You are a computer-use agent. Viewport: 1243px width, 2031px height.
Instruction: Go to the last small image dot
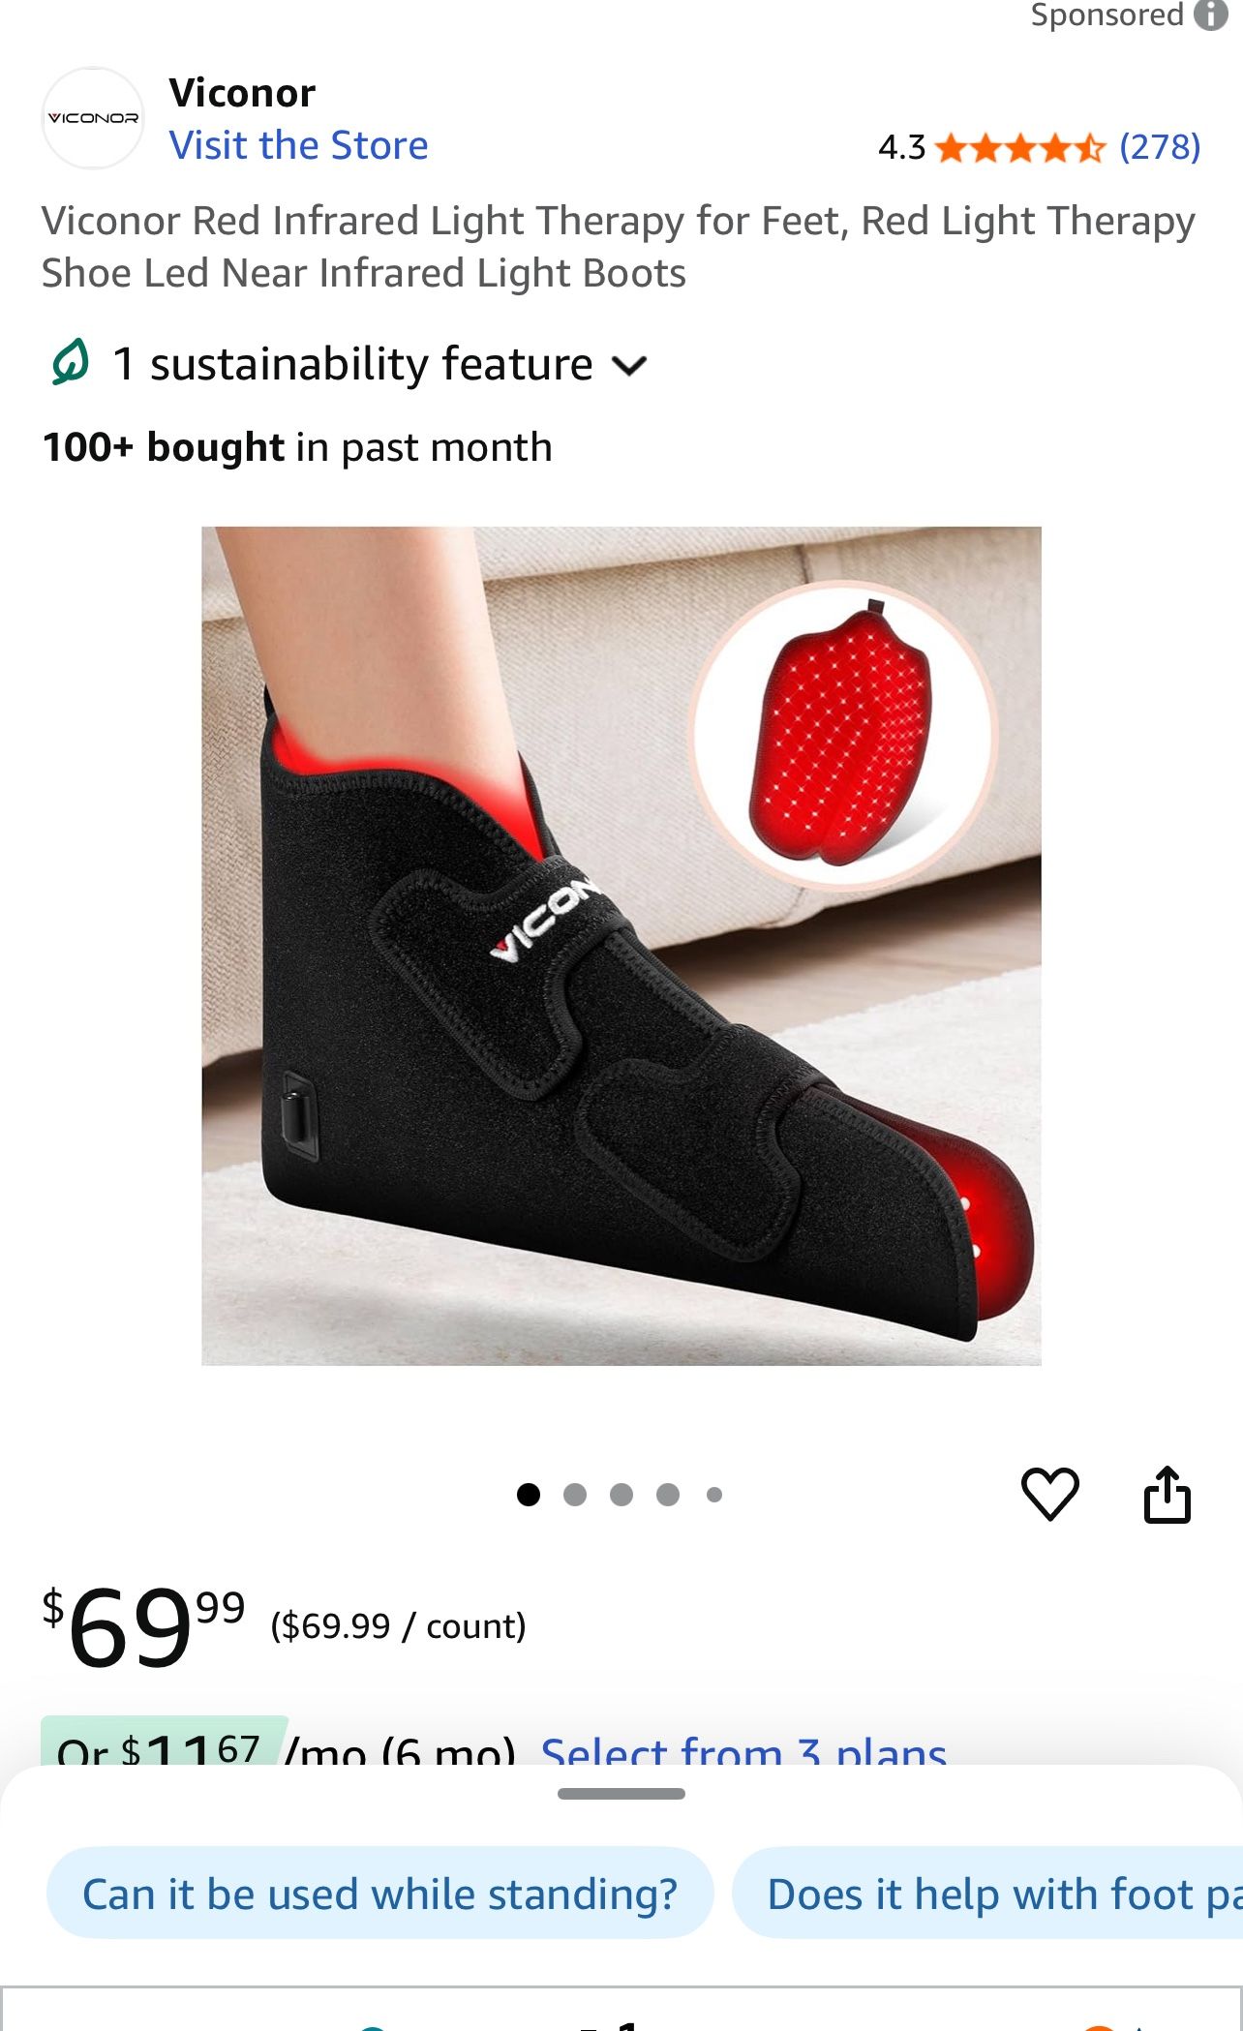pos(714,1495)
